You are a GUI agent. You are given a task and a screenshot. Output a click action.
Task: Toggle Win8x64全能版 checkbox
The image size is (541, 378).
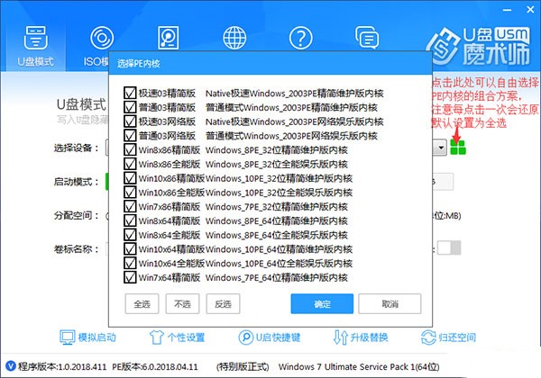click(x=130, y=234)
